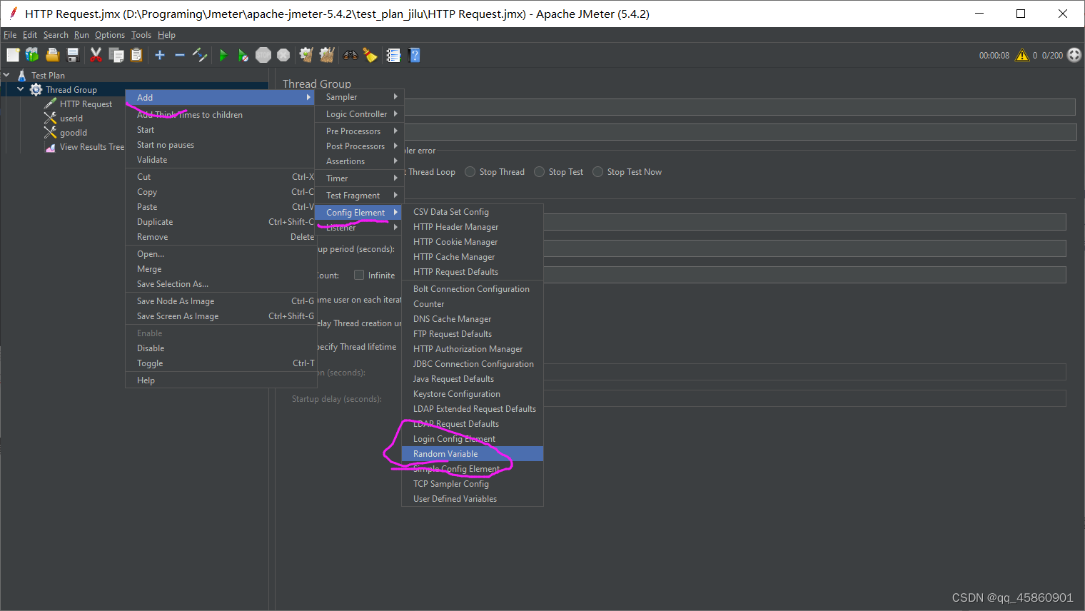This screenshot has height=611, width=1085.
Task: Open the Edit menu
Action: tap(30, 35)
